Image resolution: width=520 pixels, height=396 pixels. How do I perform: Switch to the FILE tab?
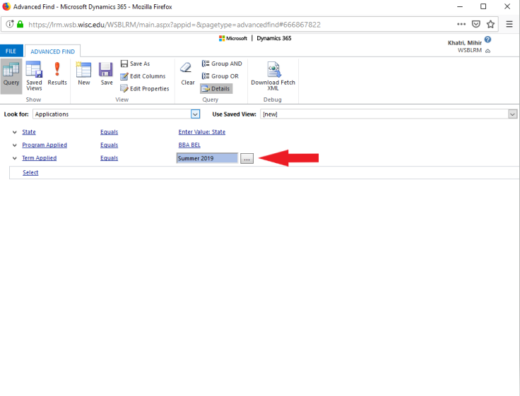(x=11, y=52)
